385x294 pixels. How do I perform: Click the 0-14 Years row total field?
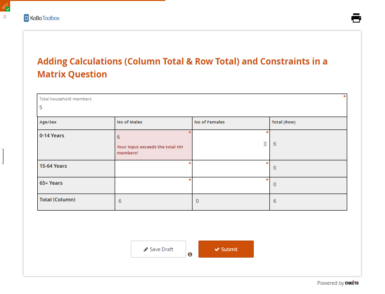click(x=308, y=144)
